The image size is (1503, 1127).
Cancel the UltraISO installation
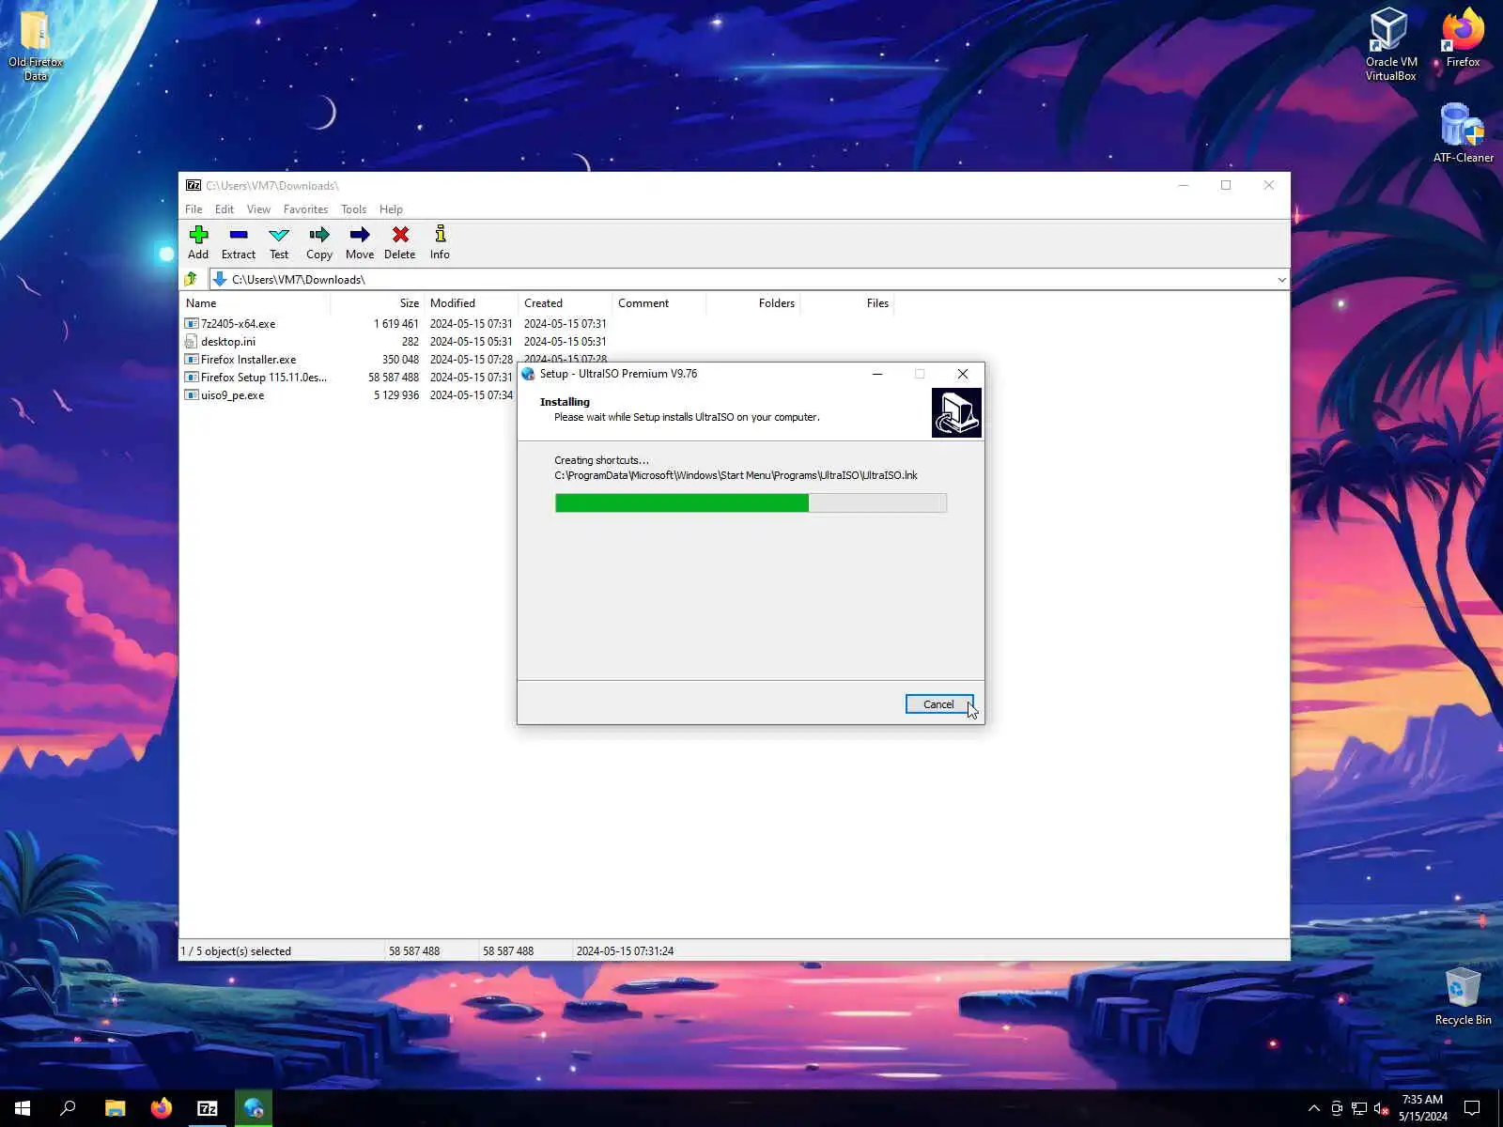[938, 704]
